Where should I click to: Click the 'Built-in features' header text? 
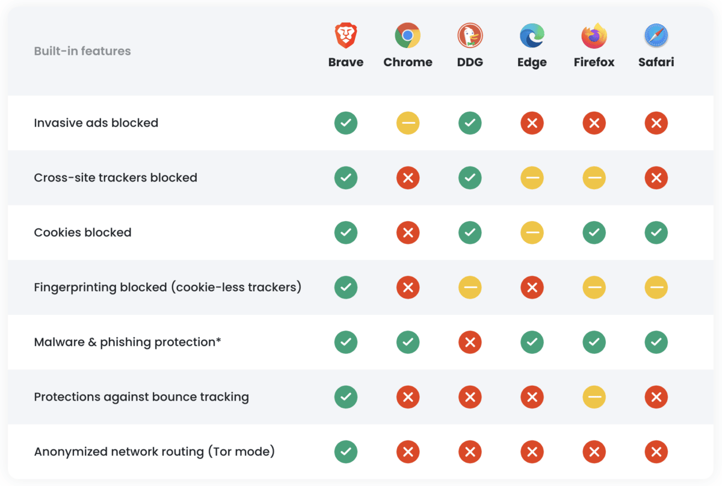[82, 51]
